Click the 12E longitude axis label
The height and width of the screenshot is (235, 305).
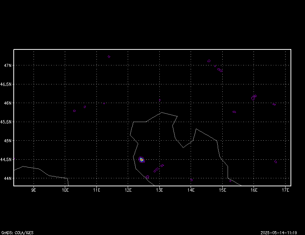[128, 190]
